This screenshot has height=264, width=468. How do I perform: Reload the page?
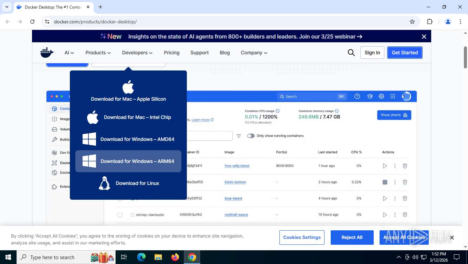click(x=32, y=22)
